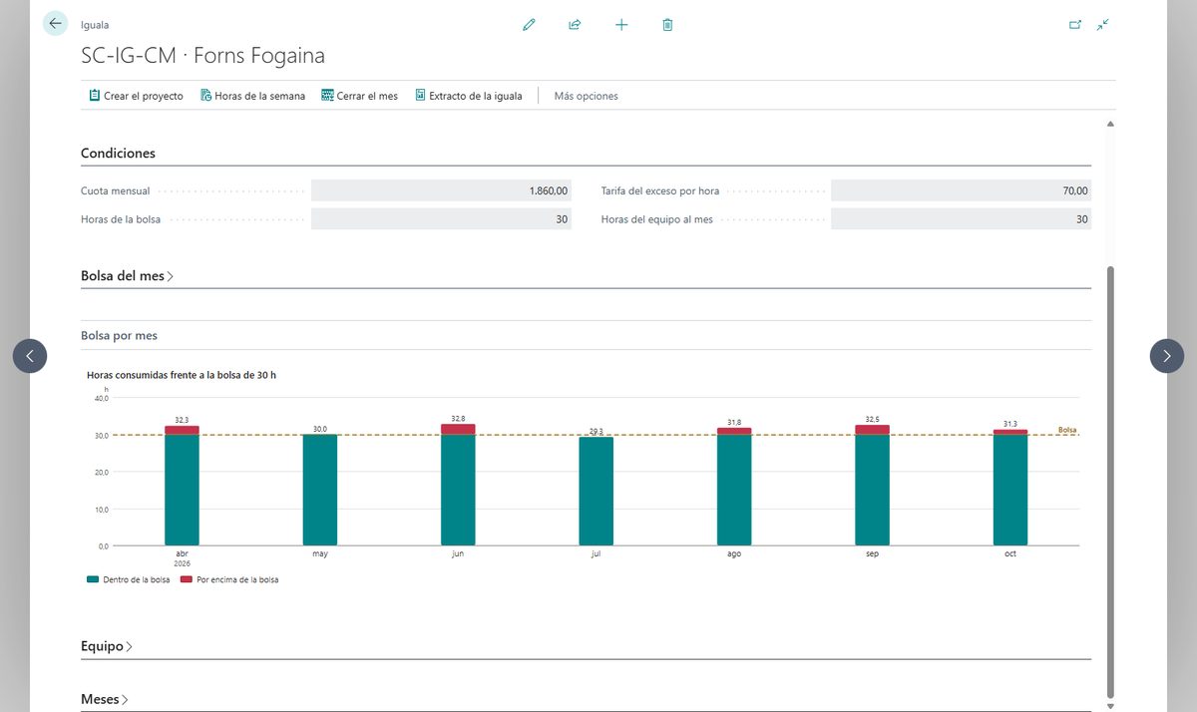Run Cerrar el mes action

click(359, 96)
